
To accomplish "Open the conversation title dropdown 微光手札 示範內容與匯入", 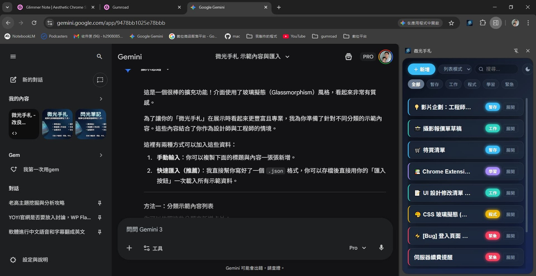I will point(252,56).
